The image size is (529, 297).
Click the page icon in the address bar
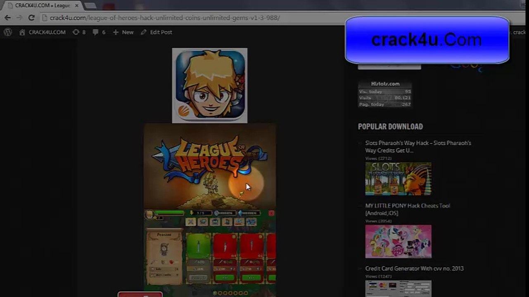45,18
